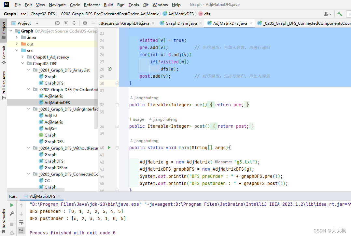This screenshot has width=351, height=236.
Task: Click the run main gutter arrow on line 40
Action: coord(109,148)
